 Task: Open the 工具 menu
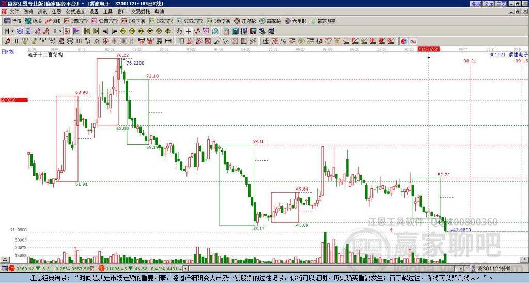[107, 12]
